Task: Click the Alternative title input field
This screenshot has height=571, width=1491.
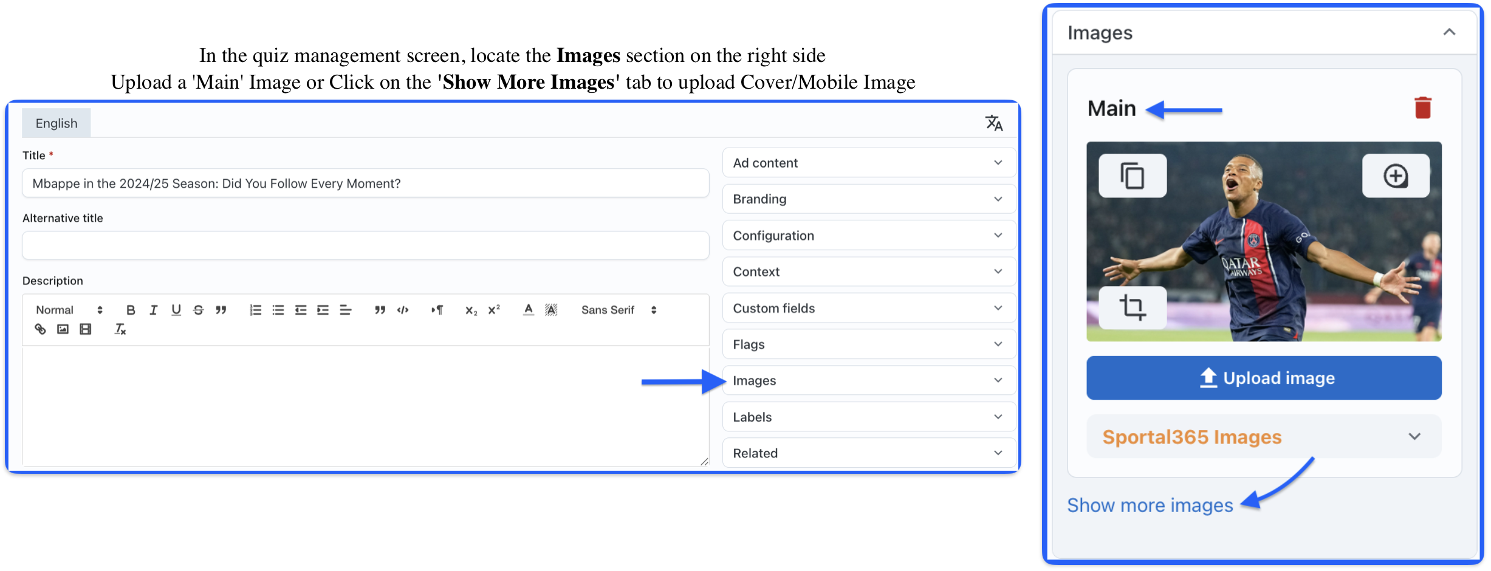Action: 365,245
